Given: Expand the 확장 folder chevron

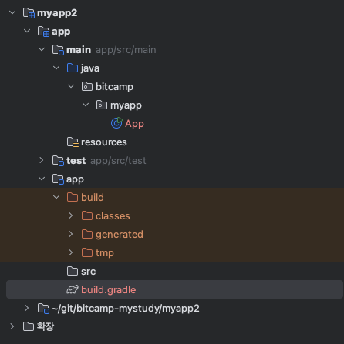Looking at the screenshot, I should click(x=12, y=326).
